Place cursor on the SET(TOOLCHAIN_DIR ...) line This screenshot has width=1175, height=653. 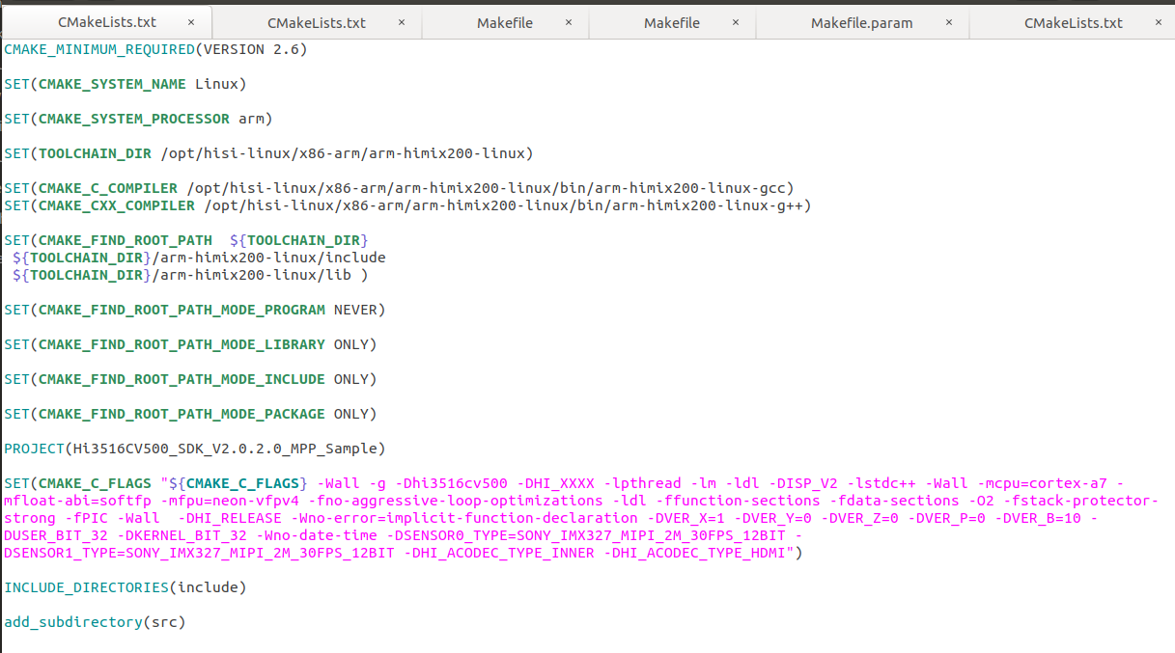click(268, 153)
